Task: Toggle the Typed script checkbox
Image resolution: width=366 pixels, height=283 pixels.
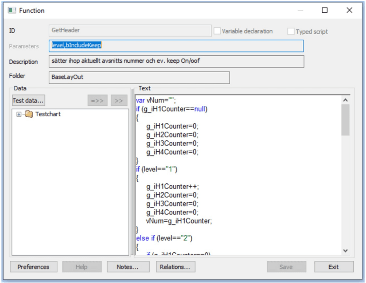Action: pyautogui.click(x=291, y=32)
